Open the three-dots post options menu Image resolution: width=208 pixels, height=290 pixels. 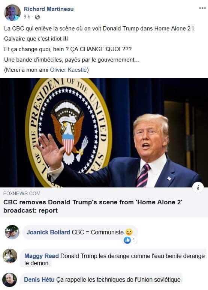coord(202,8)
